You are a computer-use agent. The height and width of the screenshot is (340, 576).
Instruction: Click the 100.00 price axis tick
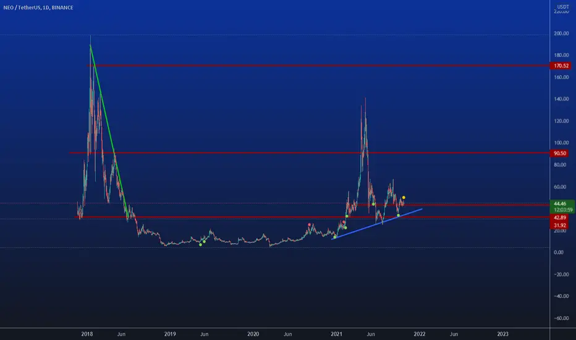[561, 143]
